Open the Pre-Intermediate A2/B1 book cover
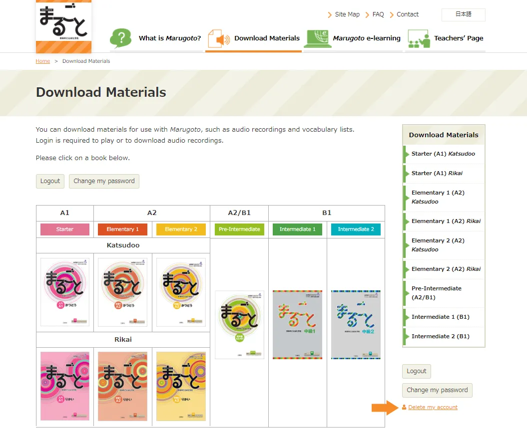Image resolution: width=527 pixels, height=444 pixels. 239,325
